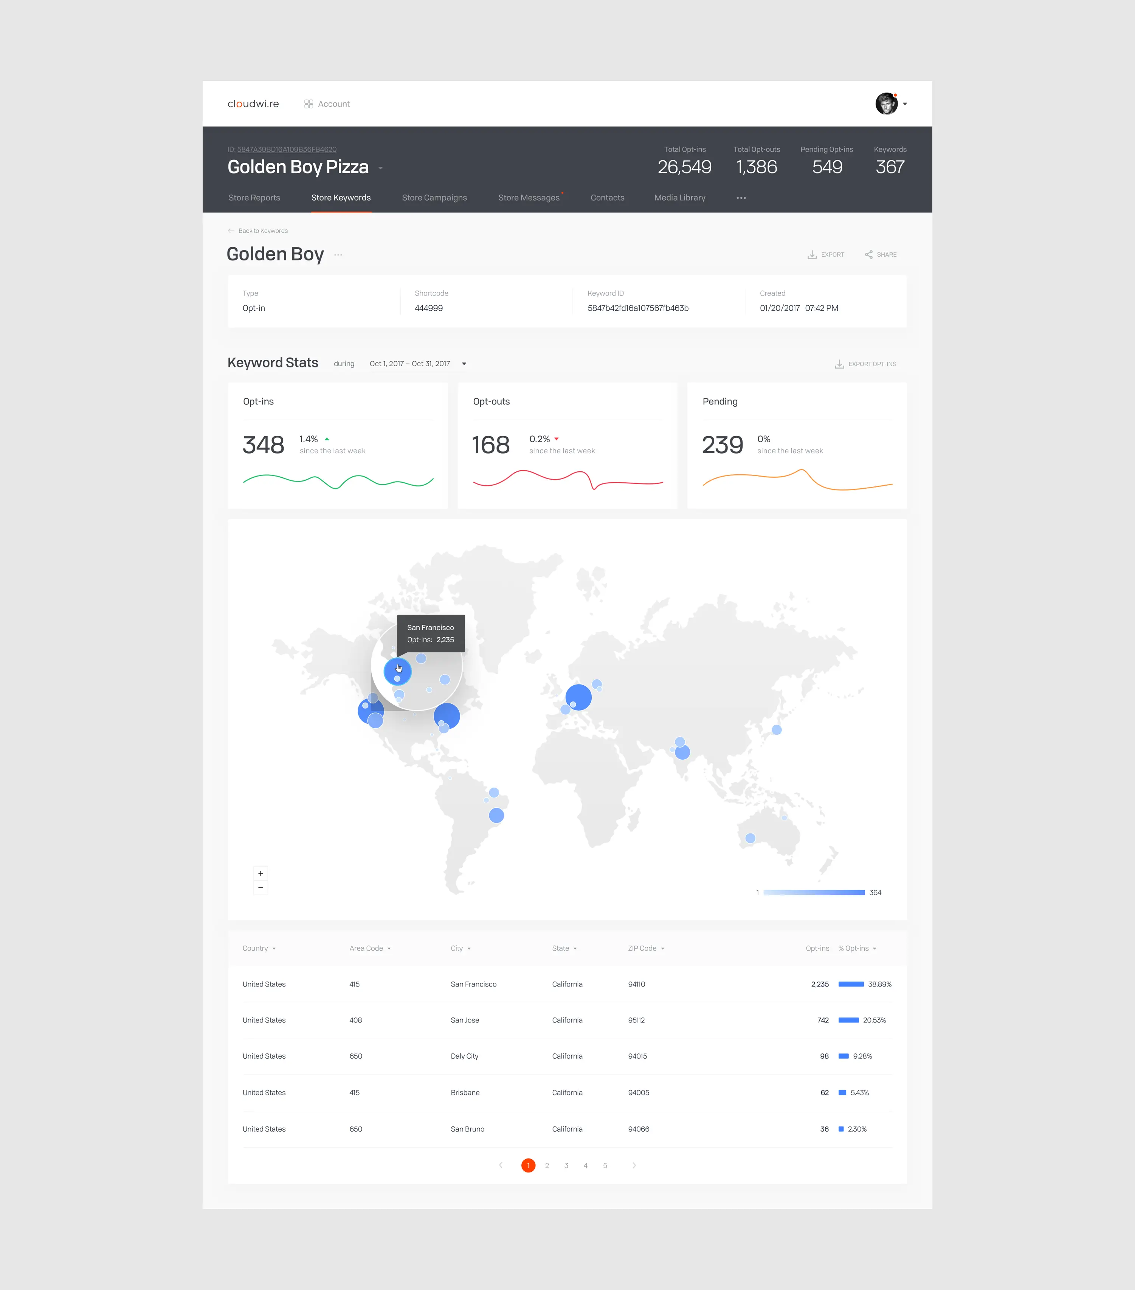
Task: Zoom in the map with plus button
Action: tap(261, 873)
